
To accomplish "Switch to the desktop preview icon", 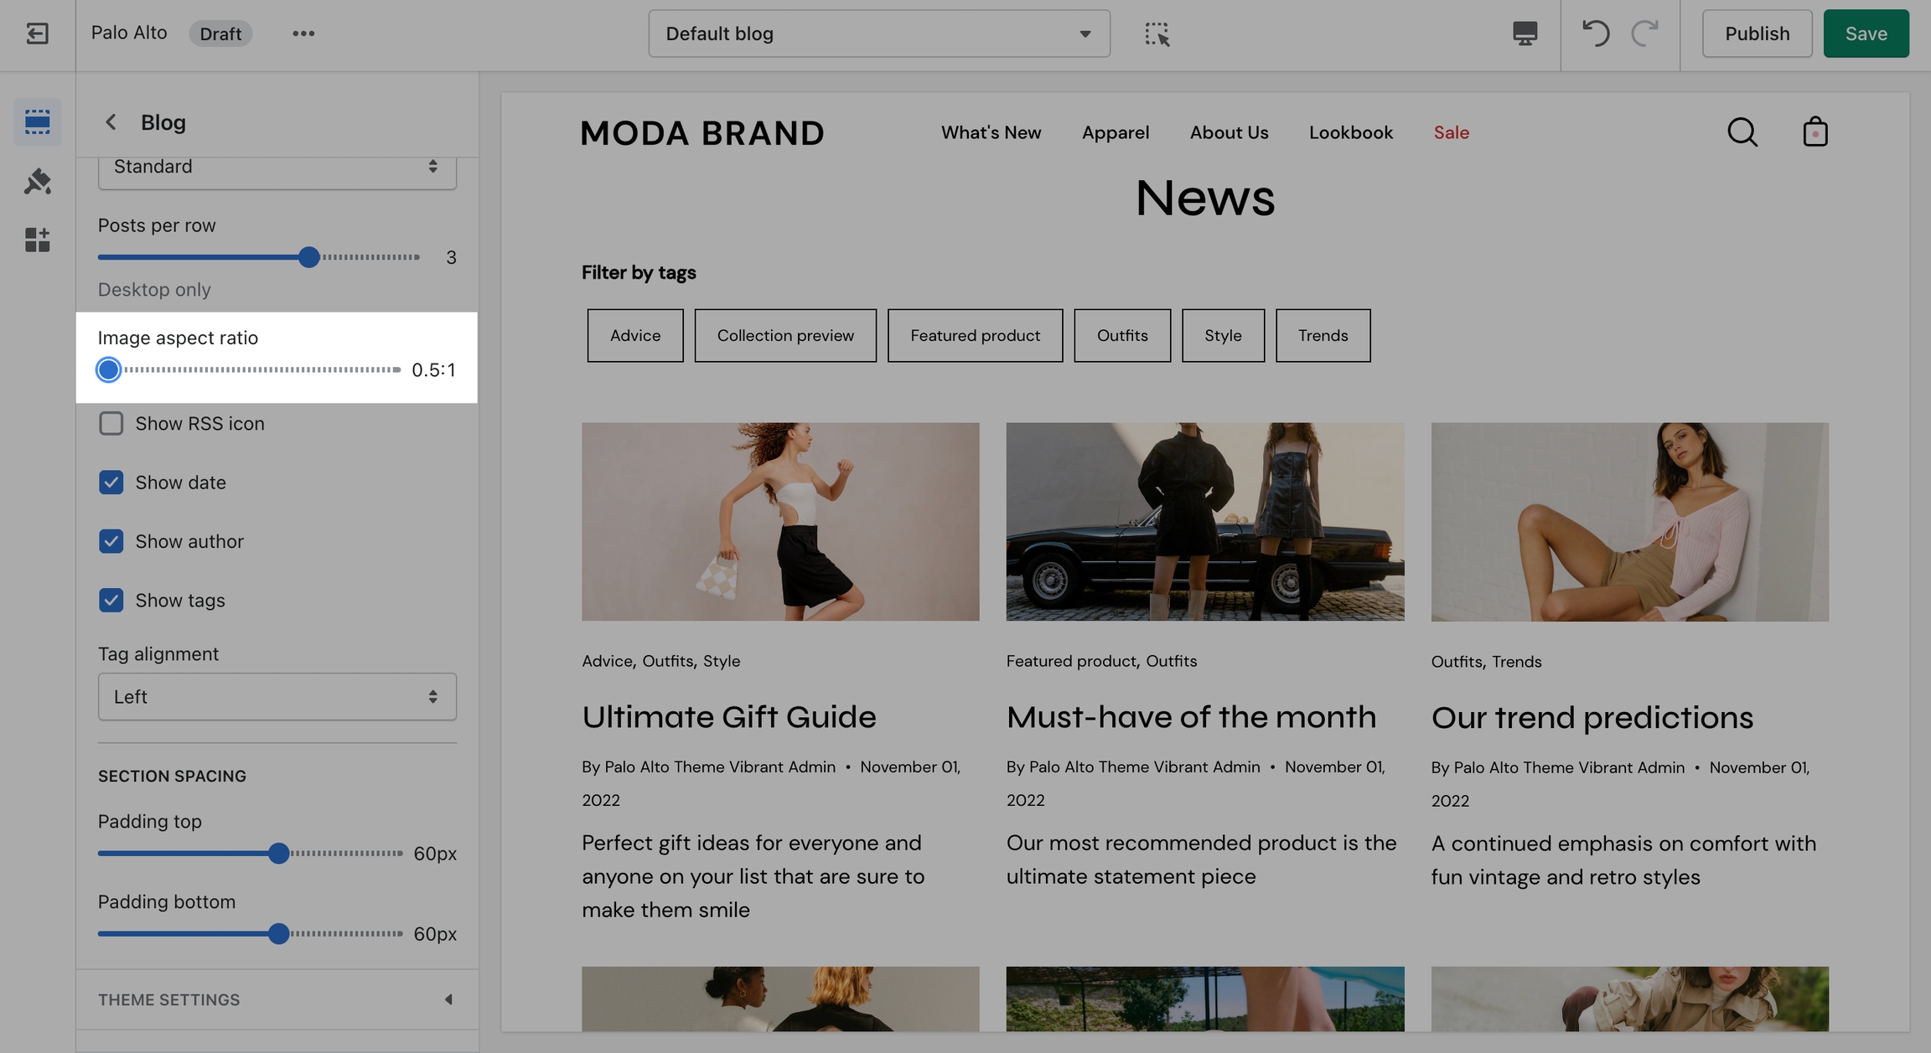I will (x=1525, y=34).
